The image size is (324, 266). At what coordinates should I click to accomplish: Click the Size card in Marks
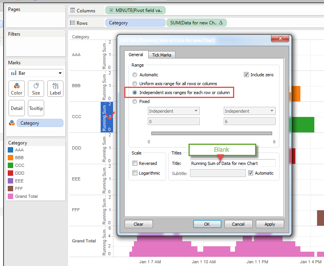[x=36, y=89]
